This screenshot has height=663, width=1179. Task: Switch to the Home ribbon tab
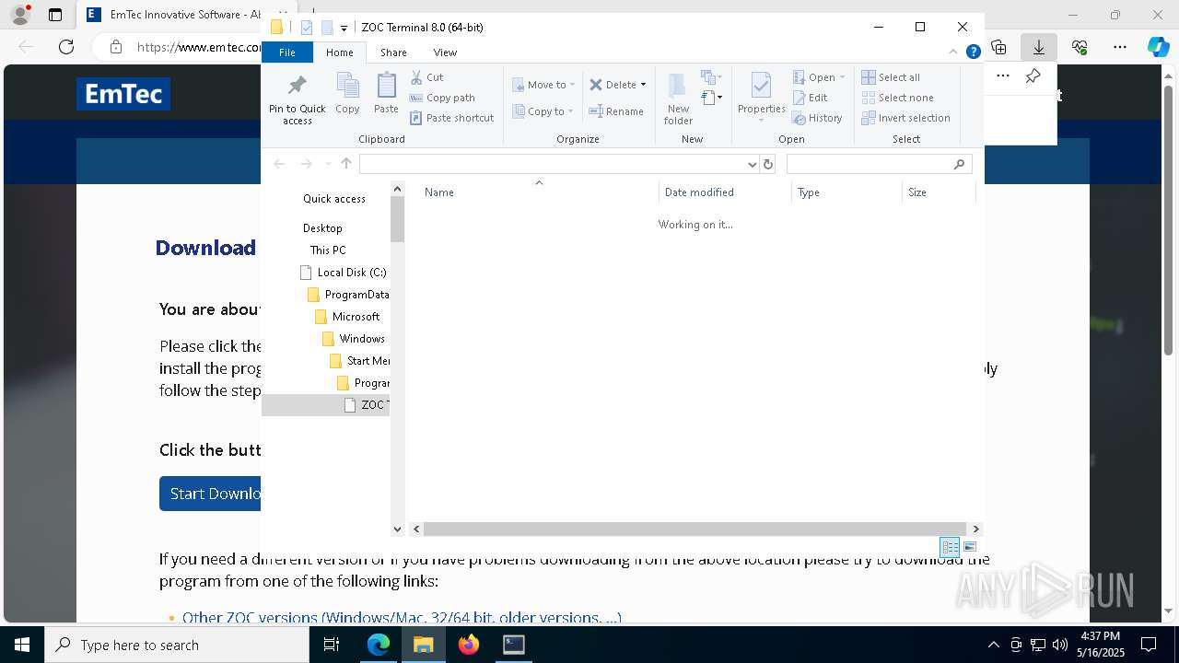339,52
